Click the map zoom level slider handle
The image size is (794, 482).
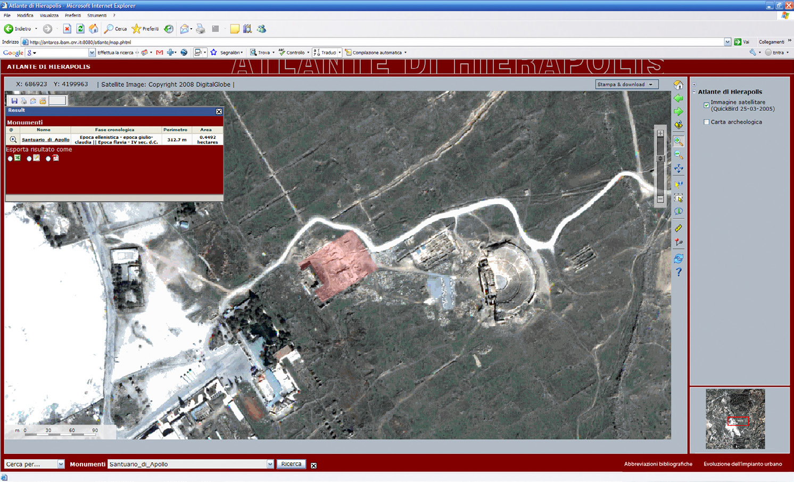tap(660, 158)
